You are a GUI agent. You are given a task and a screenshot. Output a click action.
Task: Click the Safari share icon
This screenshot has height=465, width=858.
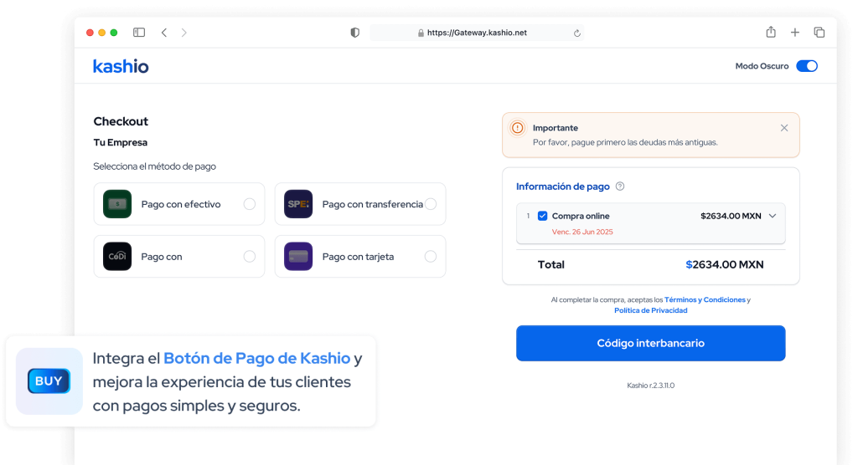click(x=771, y=33)
